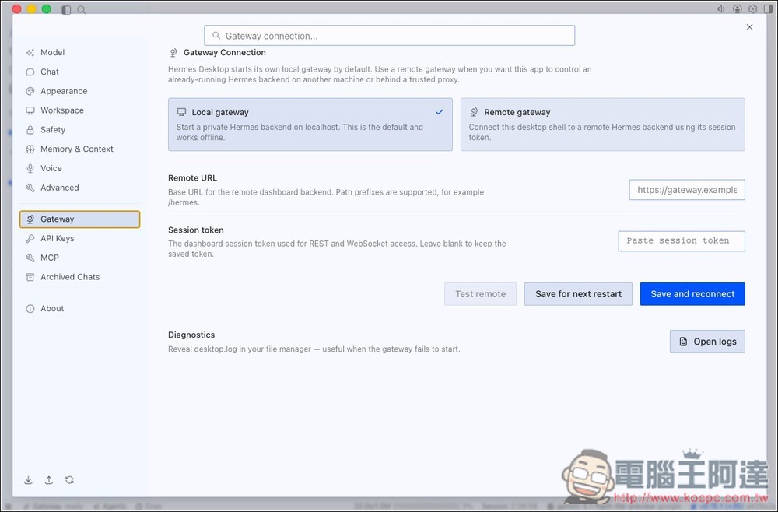Open Voice settings
The height and width of the screenshot is (512, 778).
pos(79,169)
